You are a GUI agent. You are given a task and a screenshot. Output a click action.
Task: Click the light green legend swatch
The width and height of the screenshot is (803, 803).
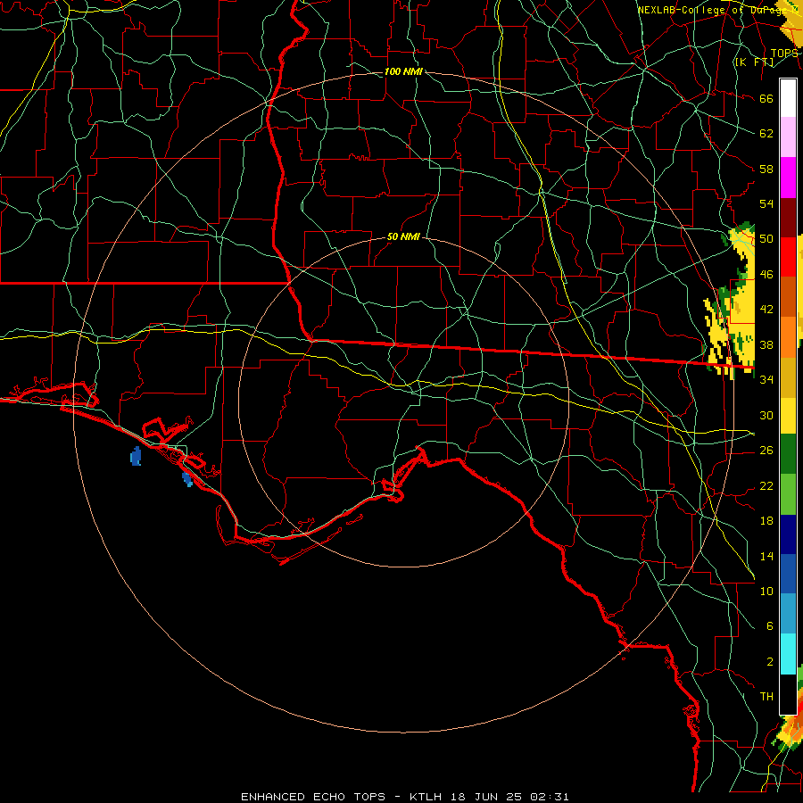tap(788, 494)
